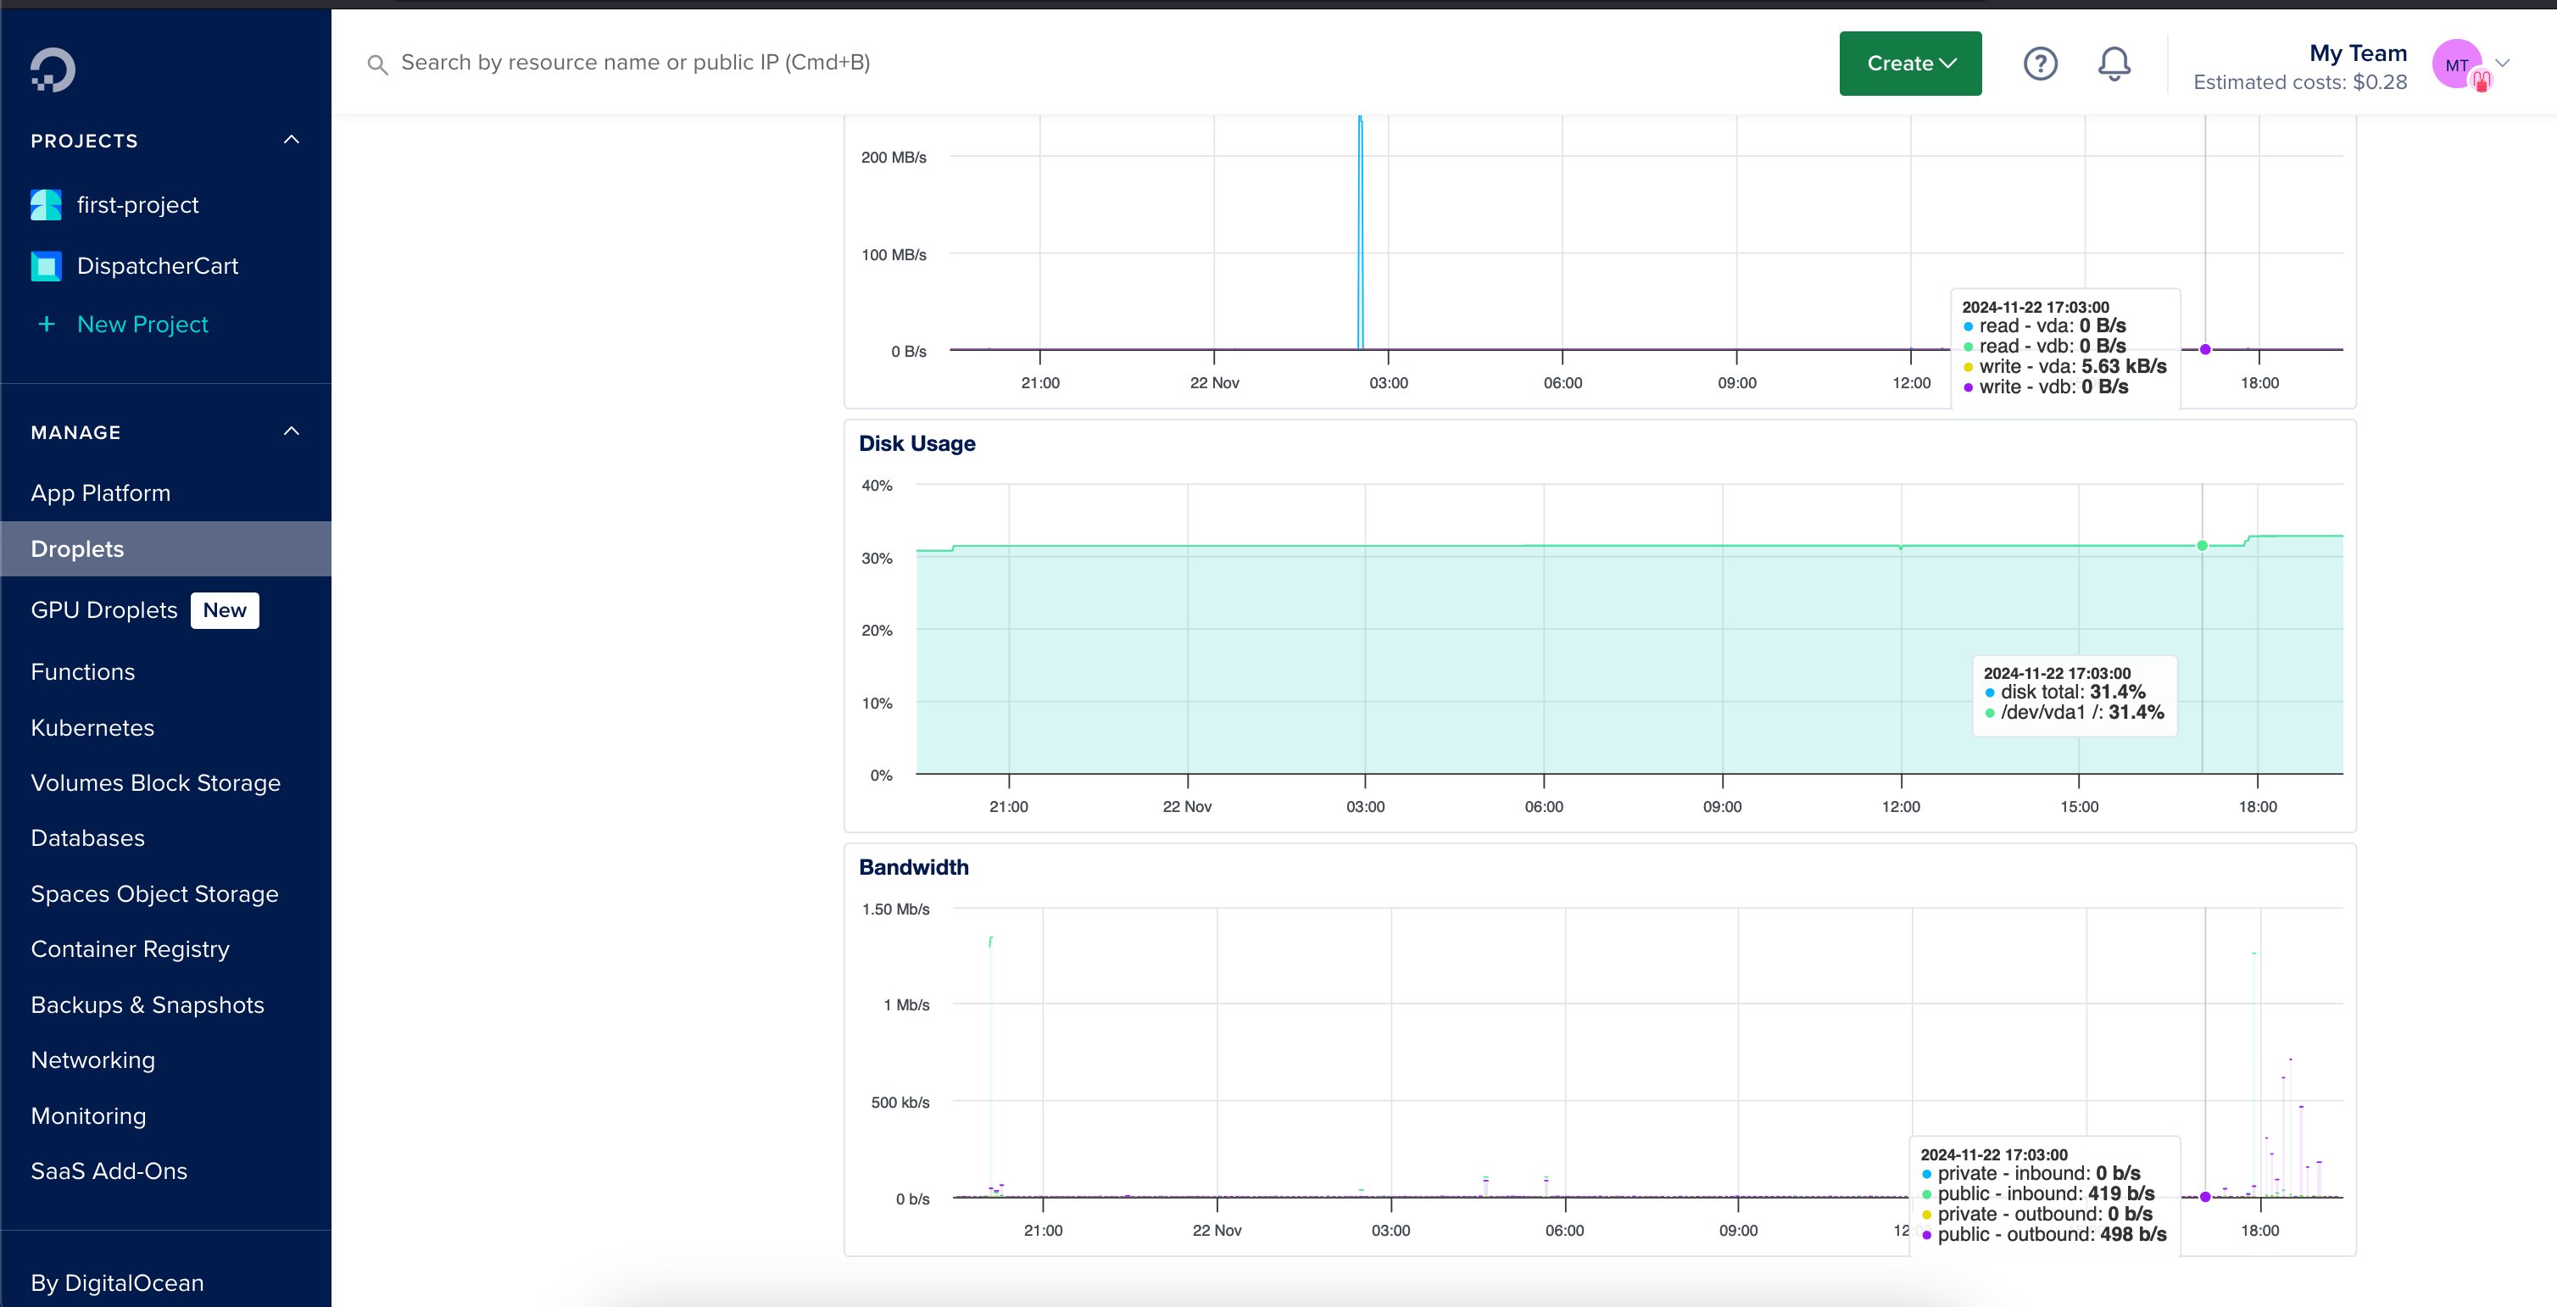The height and width of the screenshot is (1307, 2557).
Task: Click the search magnifier icon
Action: point(377,64)
